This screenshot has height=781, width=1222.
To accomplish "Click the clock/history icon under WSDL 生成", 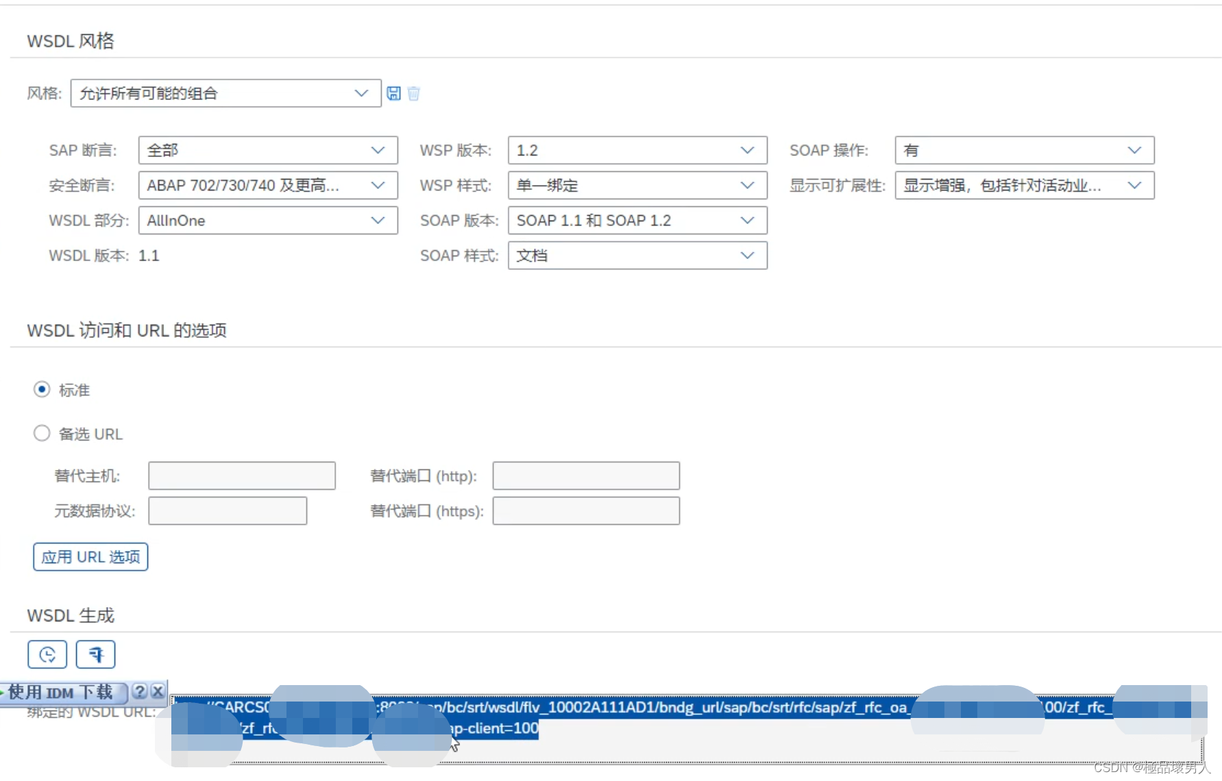I will [47, 654].
